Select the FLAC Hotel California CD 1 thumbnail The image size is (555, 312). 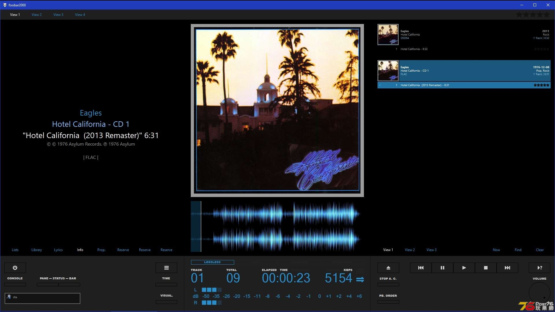[x=388, y=71]
